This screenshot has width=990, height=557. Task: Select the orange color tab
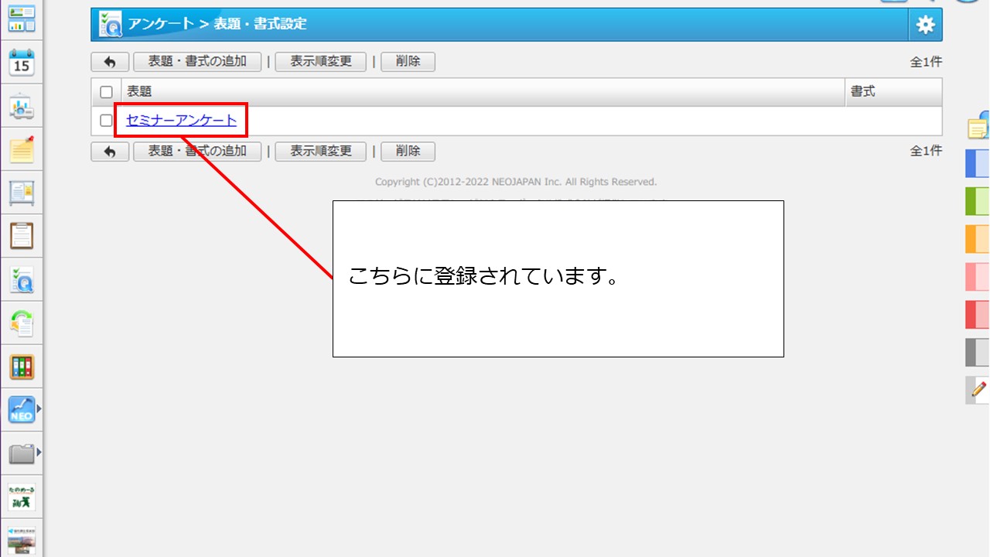pyautogui.click(x=978, y=239)
